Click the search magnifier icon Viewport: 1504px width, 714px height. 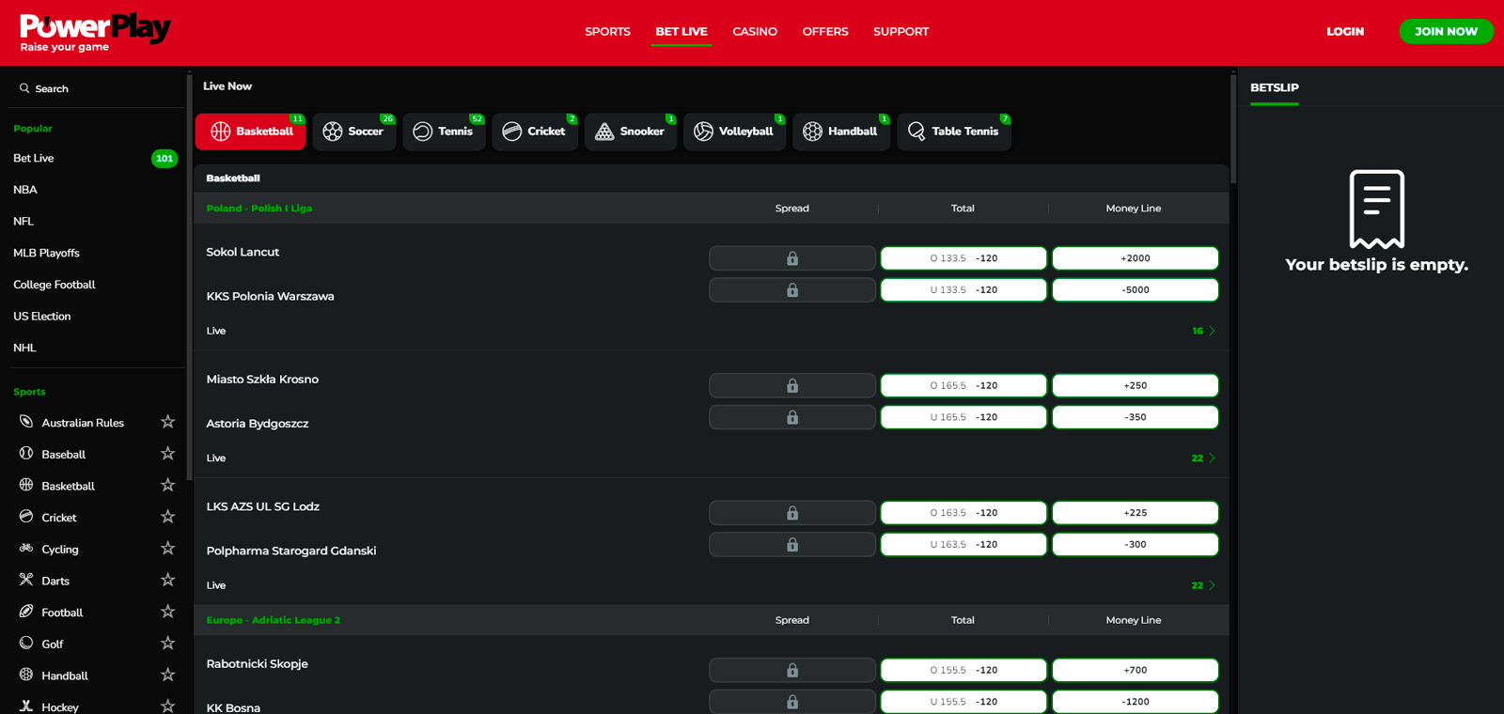pyautogui.click(x=24, y=88)
